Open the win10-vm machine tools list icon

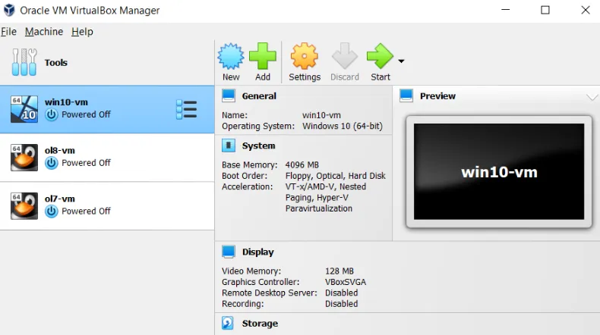tap(186, 110)
